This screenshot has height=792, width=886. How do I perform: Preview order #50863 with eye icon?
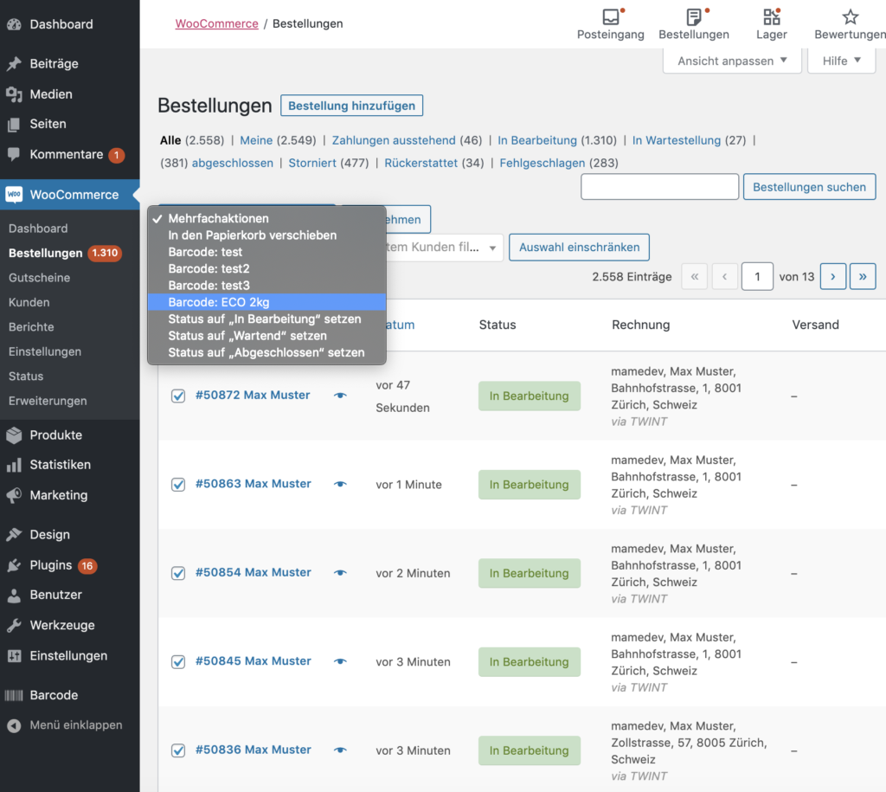(340, 485)
